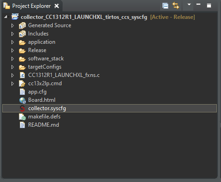
Task: Click the collector.syscfg gear icon
Action: (22, 108)
